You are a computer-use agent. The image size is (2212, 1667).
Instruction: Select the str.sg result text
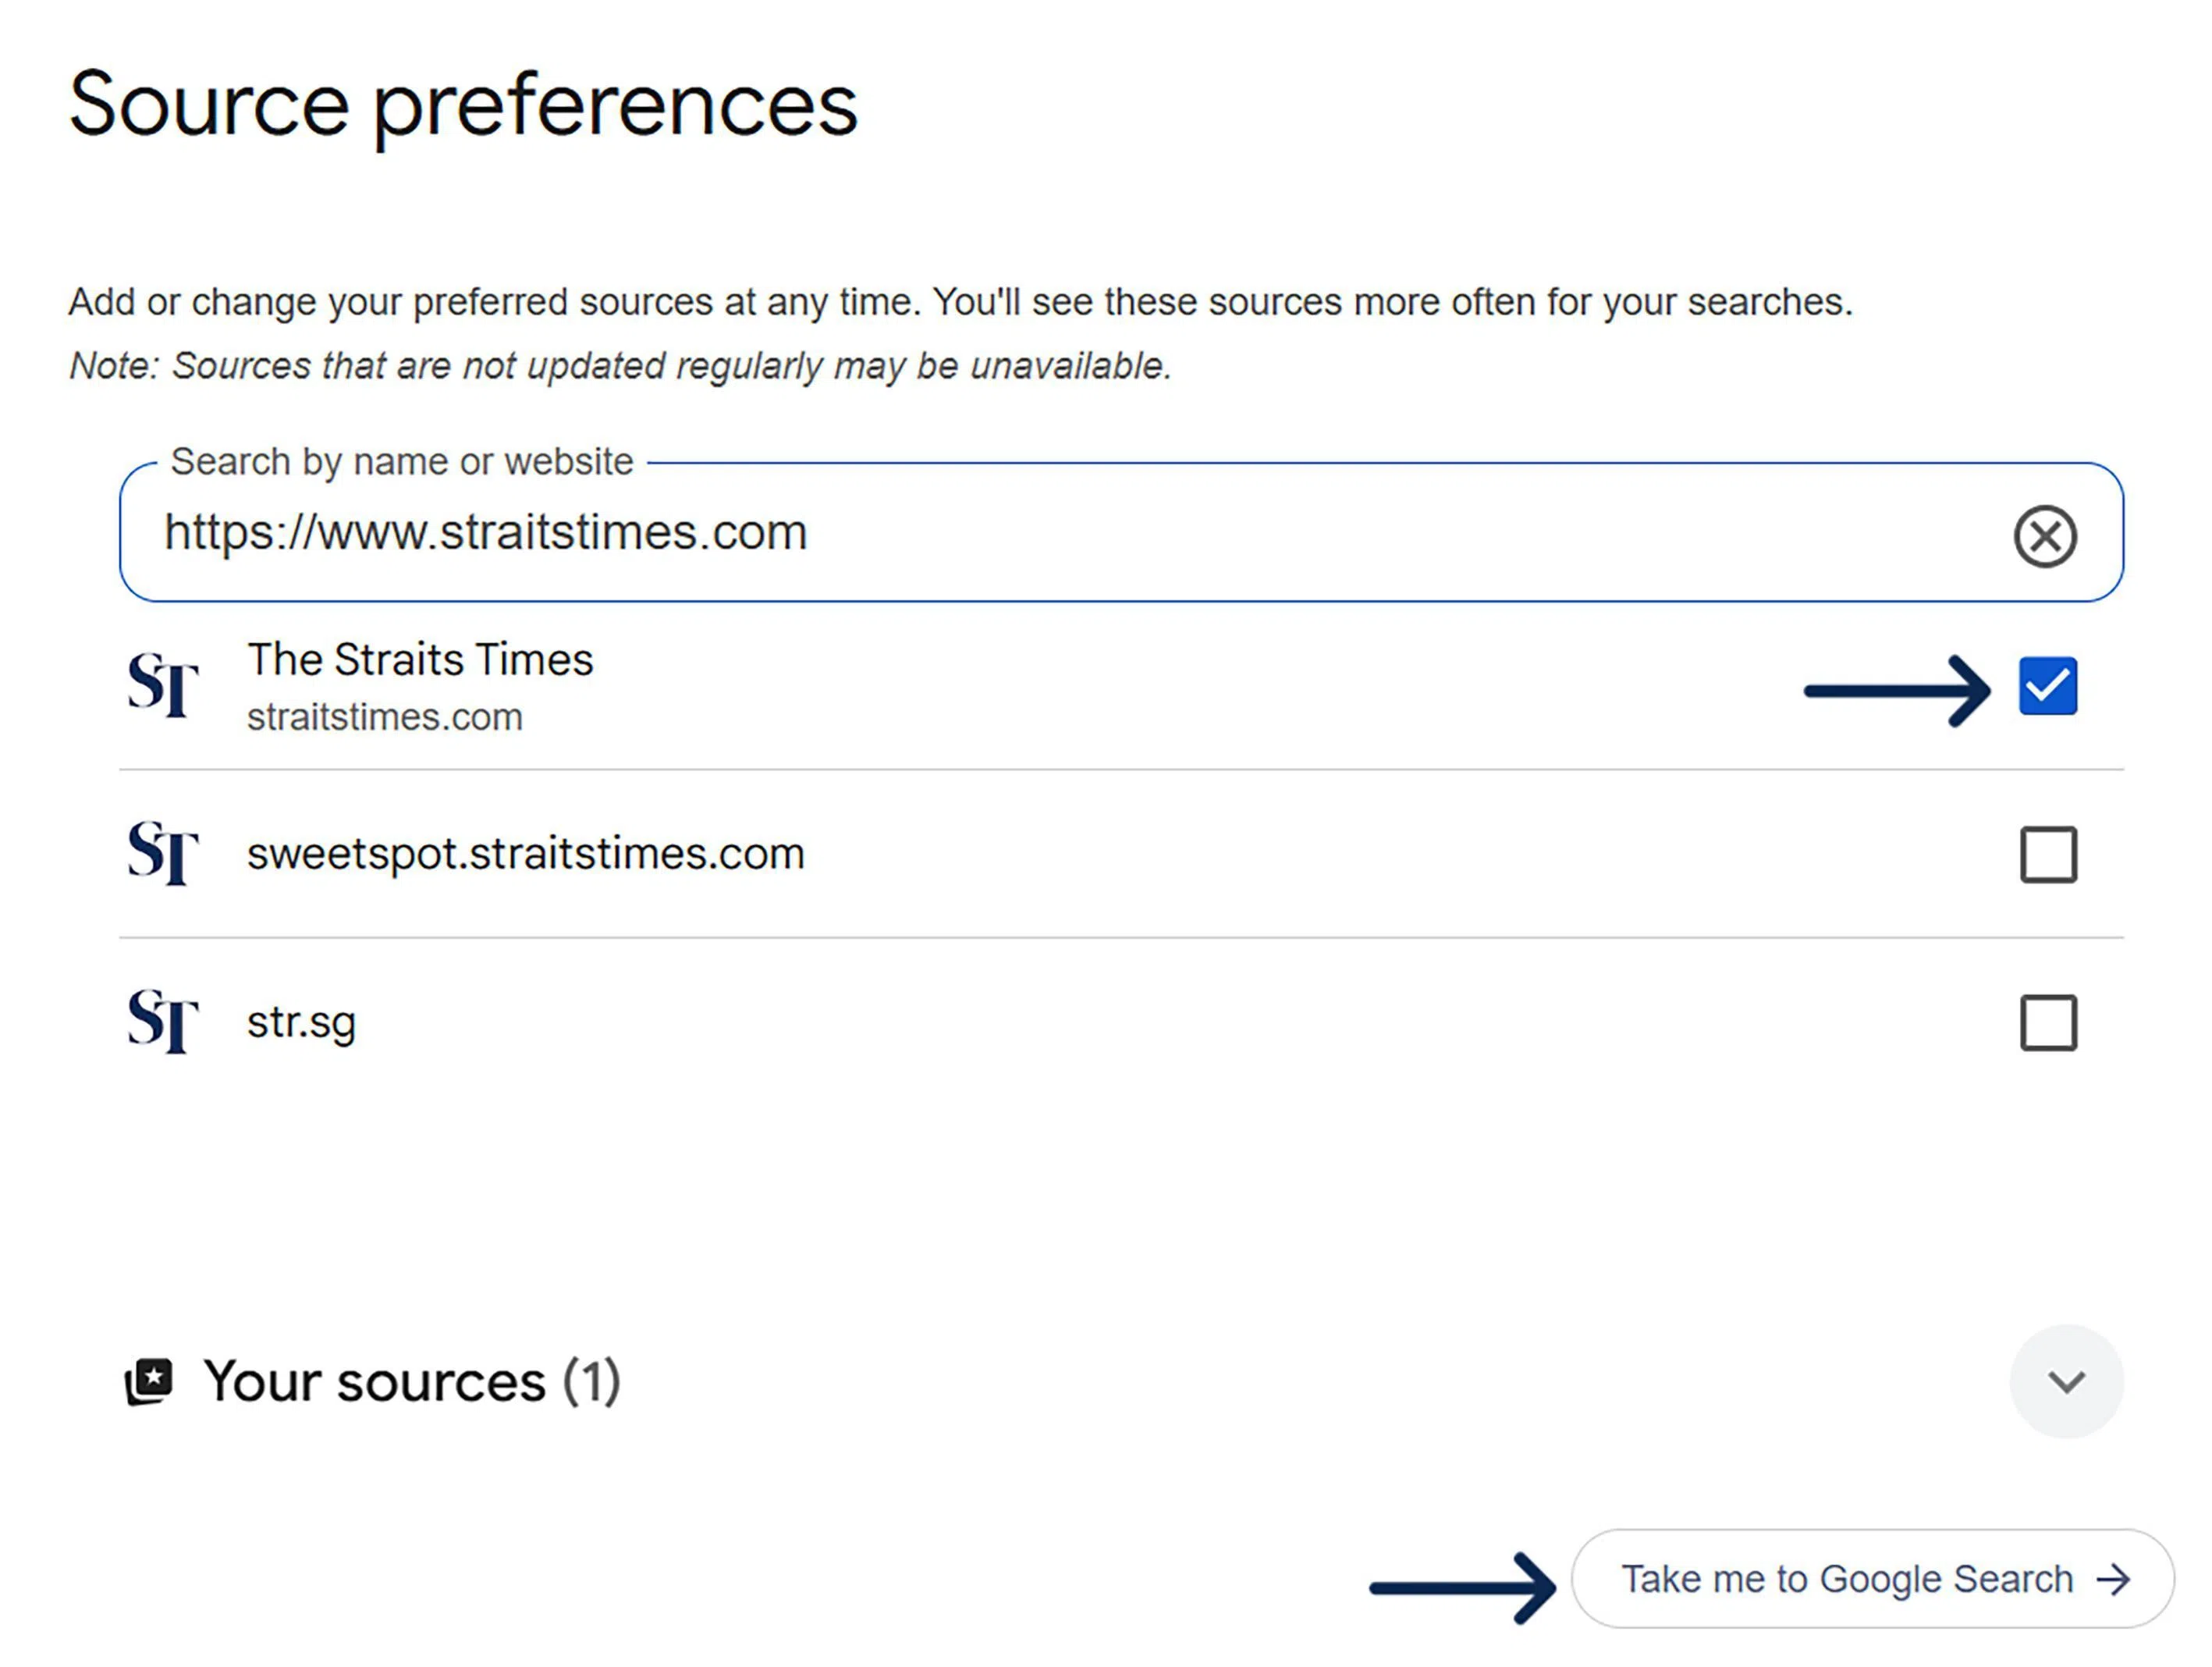301,1022
